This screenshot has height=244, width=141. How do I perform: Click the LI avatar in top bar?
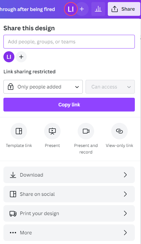pyautogui.click(x=70, y=9)
